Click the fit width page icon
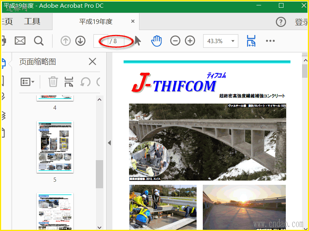 (x=251, y=41)
